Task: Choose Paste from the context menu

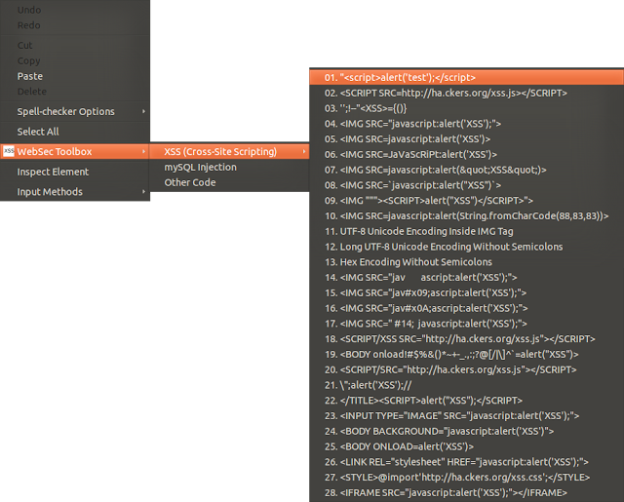Action: pyautogui.click(x=75, y=76)
